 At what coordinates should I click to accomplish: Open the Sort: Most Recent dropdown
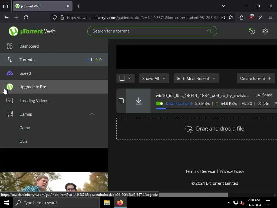coord(196,78)
